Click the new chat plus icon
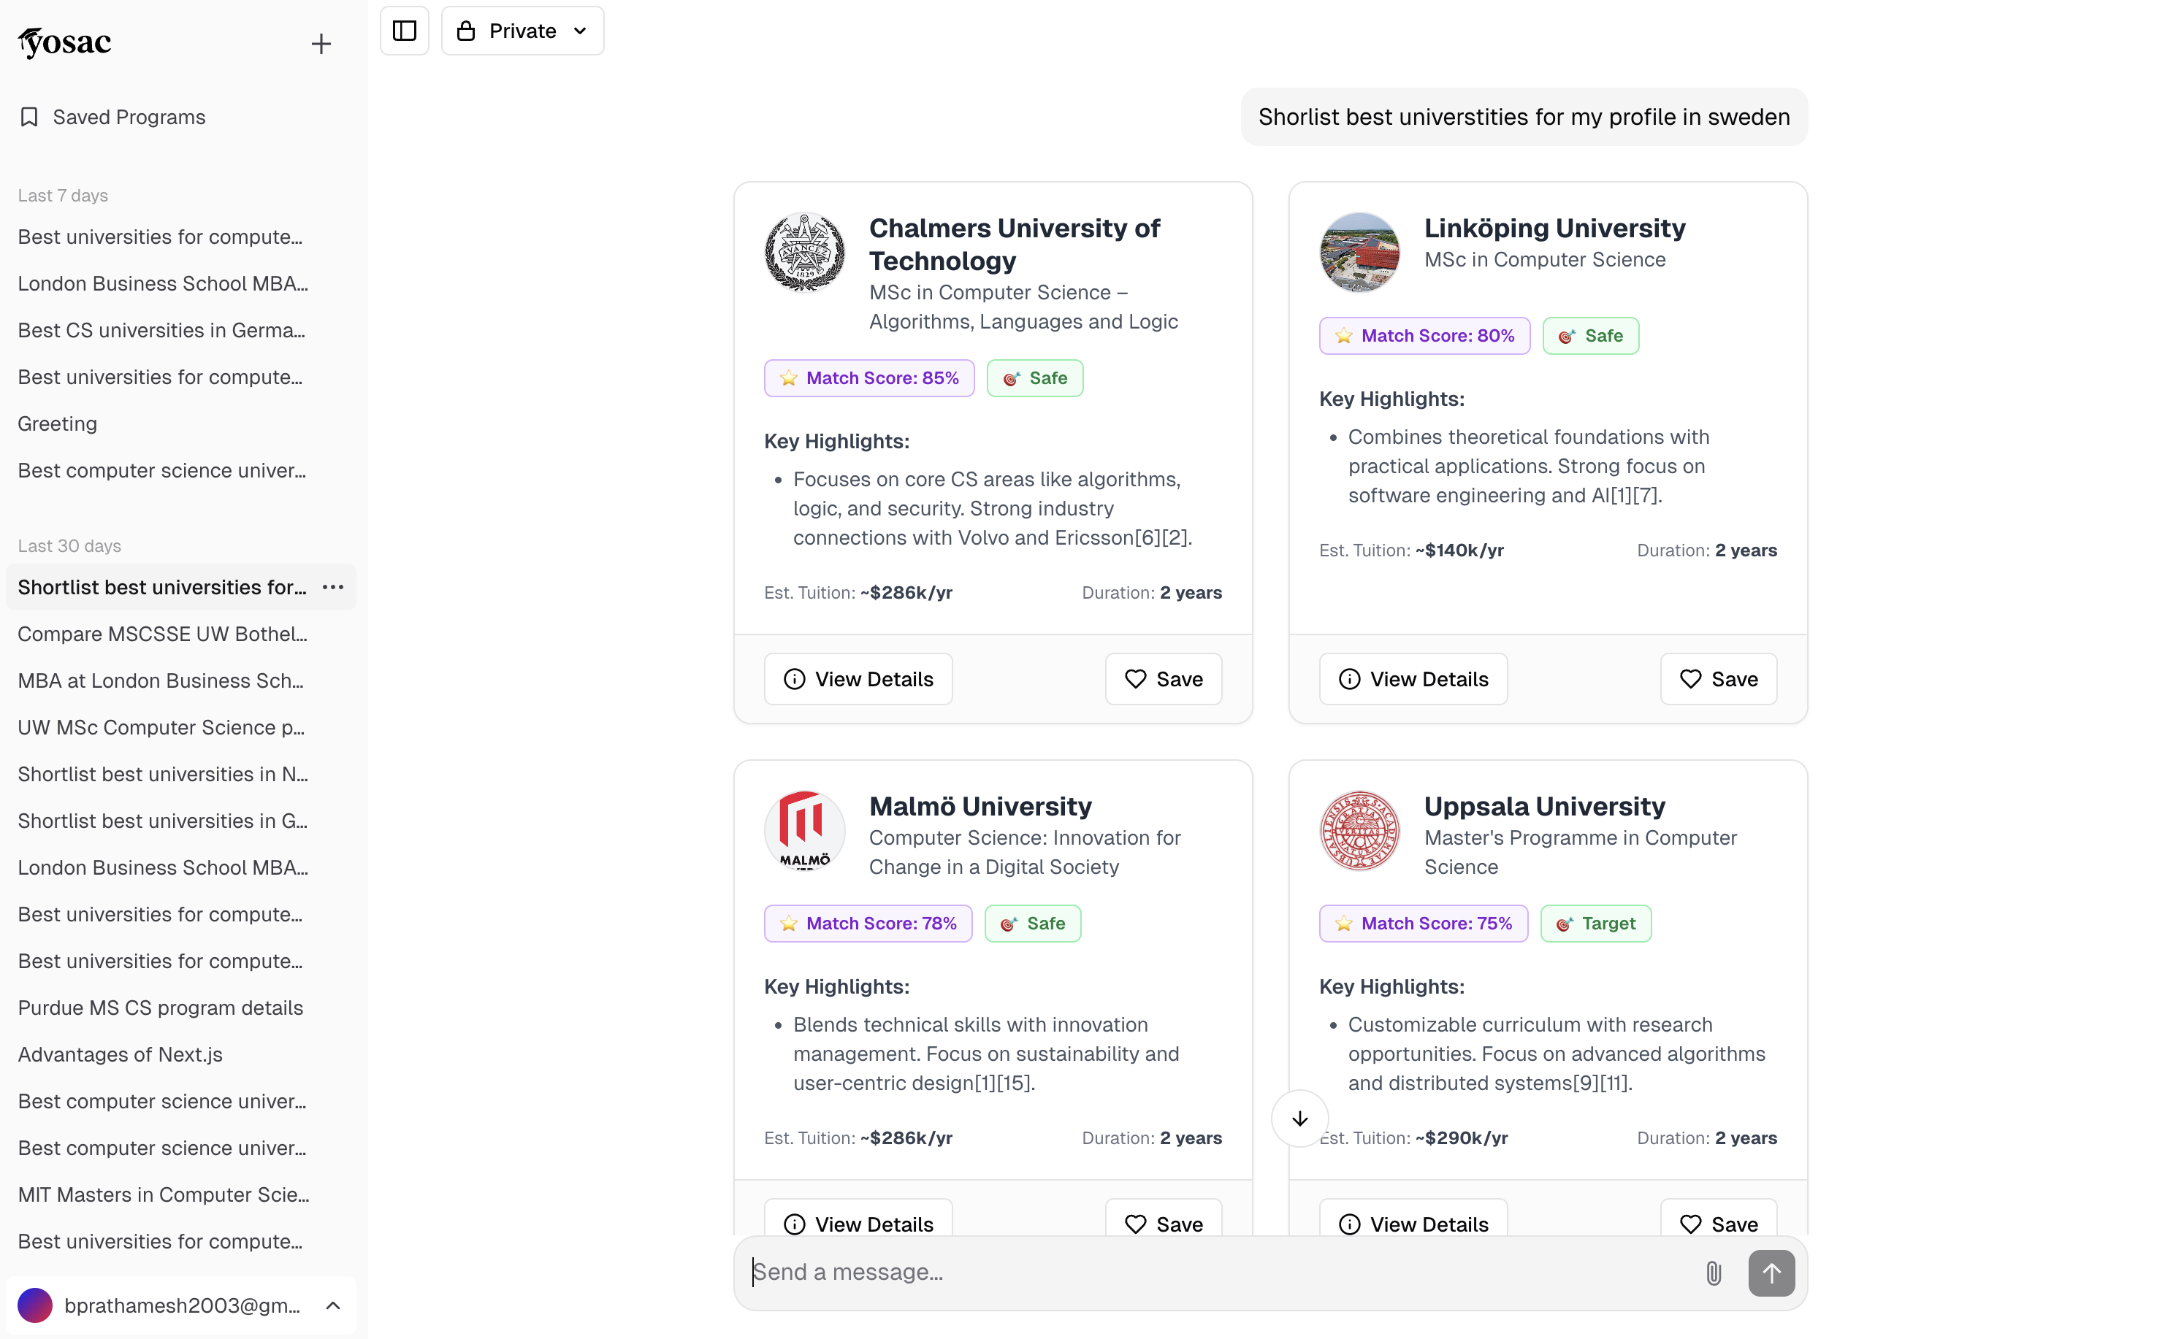 [321, 43]
